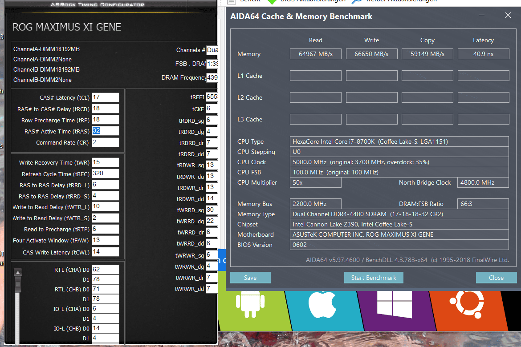Viewport: 521px width, 347px height.
Task: Click the Refresh Cycle Time (tRFC) field
Action: [x=106, y=173]
